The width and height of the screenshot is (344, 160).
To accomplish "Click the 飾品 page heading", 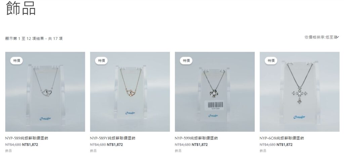I will (21, 8).
